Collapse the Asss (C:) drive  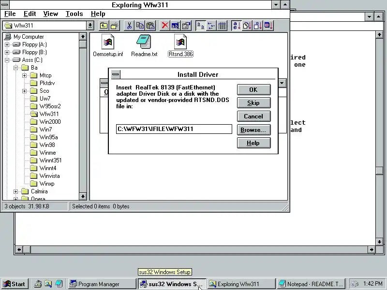[x=7, y=60]
